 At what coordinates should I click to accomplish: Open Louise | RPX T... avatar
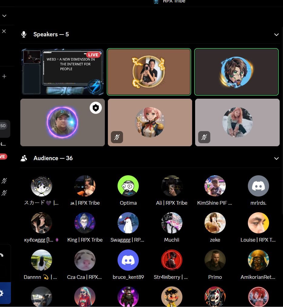[x=258, y=223]
